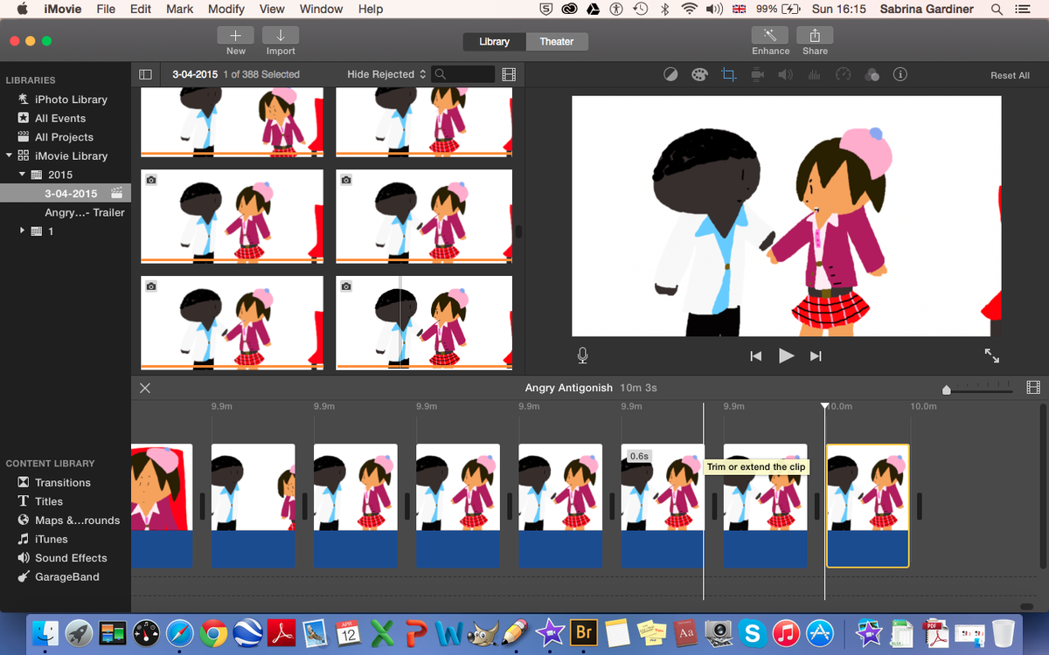Select the highlighted last timeline clip
1049x655 pixels.
point(868,506)
